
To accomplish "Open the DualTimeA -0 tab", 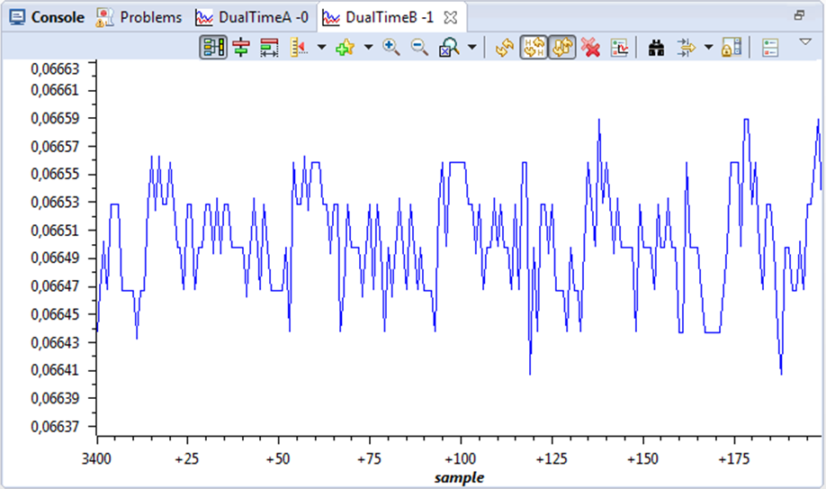I will click(x=252, y=17).
